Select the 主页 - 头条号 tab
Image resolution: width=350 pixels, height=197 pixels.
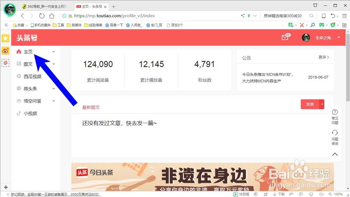91,6
